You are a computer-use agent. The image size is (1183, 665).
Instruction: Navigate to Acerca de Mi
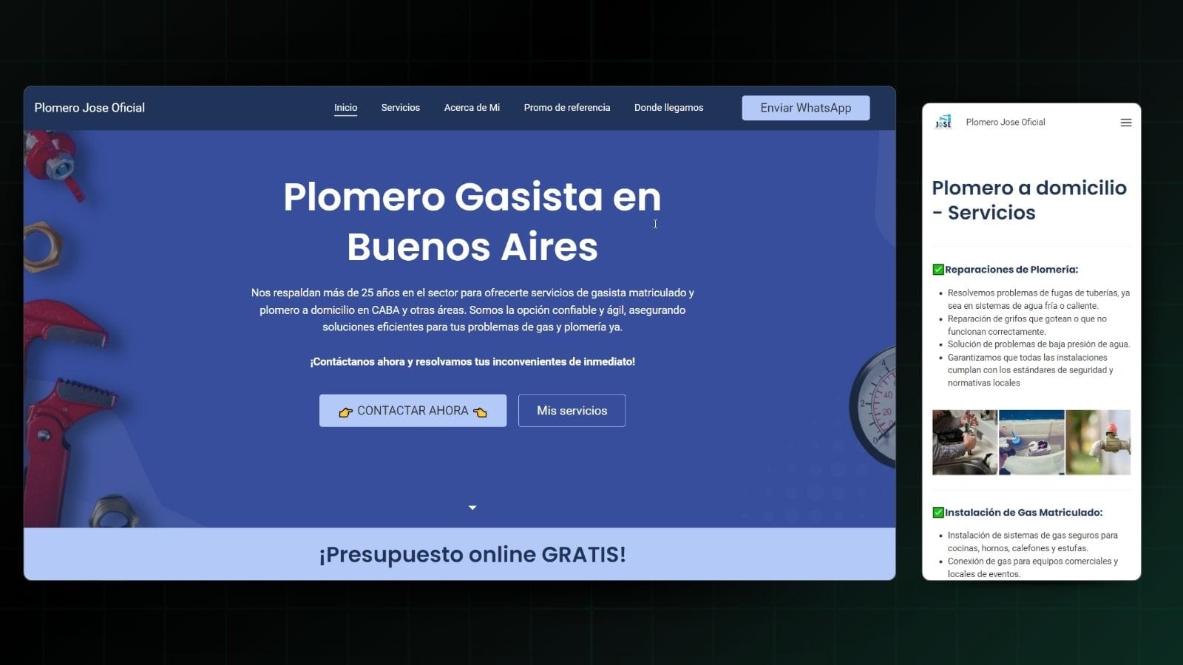coord(472,108)
